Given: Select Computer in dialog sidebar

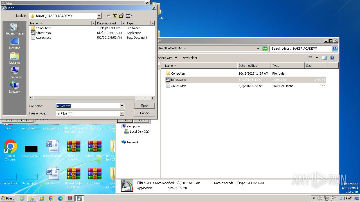Looking at the screenshot, I should [x=15, y=73].
